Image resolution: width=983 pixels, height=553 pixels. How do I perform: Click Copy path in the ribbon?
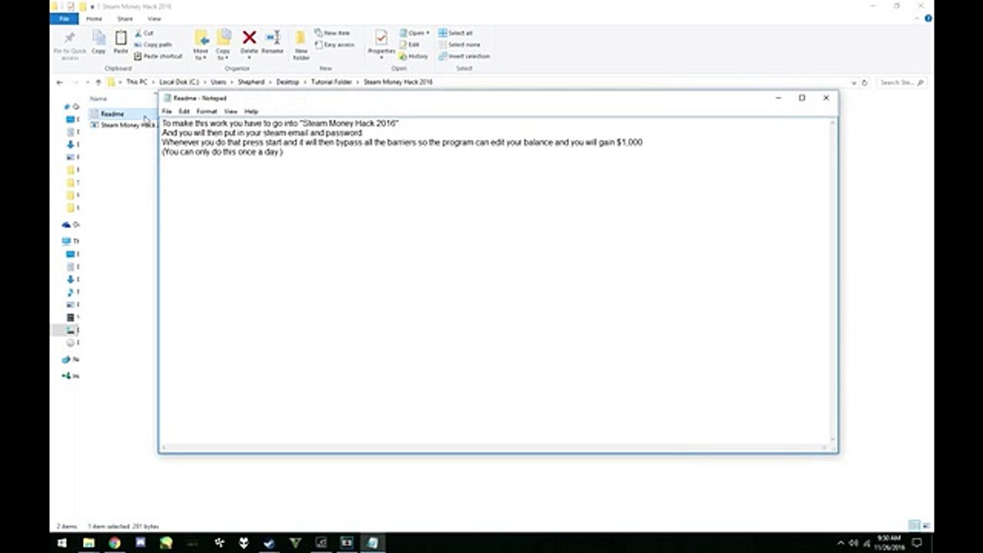pyautogui.click(x=154, y=45)
